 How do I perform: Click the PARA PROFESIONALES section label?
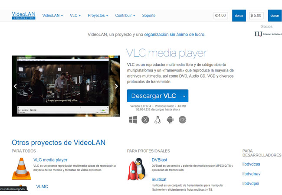(x=148, y=151)
